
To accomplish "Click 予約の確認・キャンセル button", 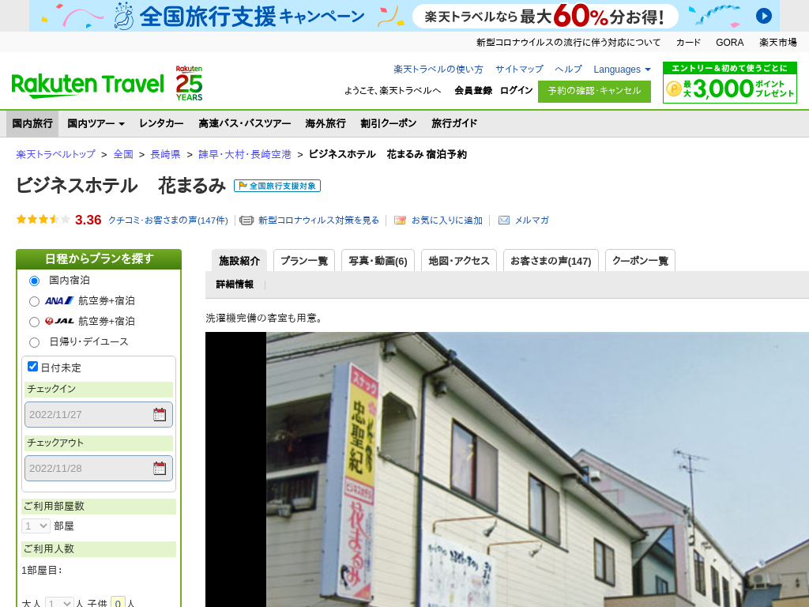I will (x=594, y=92).
